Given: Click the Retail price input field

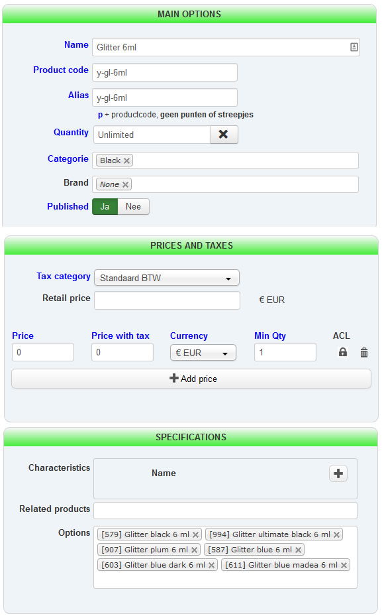Looking at the screenshot, I should pyautogui.click(x=167, y=300).
